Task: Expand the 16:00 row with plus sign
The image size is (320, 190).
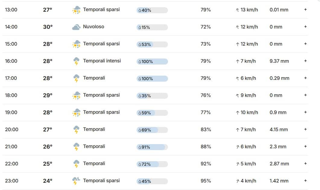Action: (x=306, y=61)
